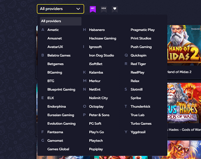This screenshot has width=201, height=159.
Task: Select Relax provider
Action: tap(135, 81)
